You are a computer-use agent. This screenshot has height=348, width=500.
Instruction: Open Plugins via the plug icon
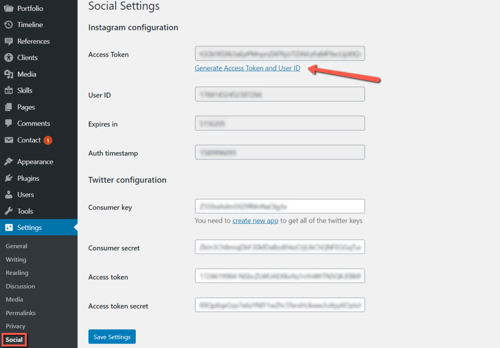[9, 178]
